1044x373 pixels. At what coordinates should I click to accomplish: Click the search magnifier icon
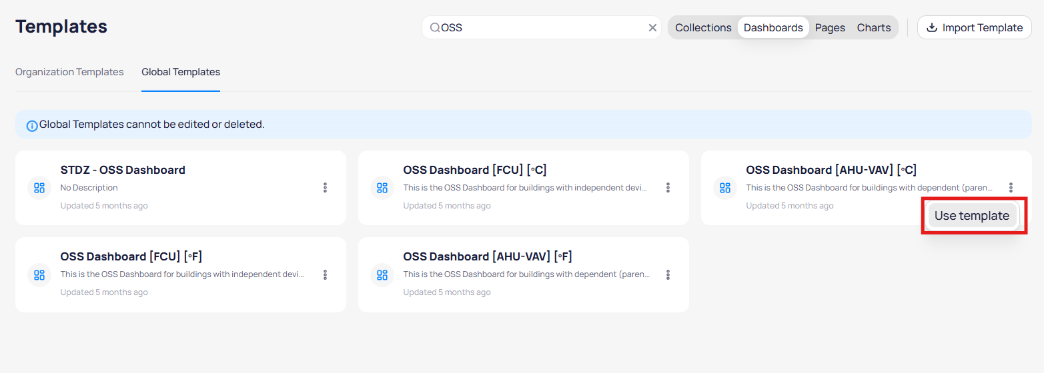click(434, 28)
